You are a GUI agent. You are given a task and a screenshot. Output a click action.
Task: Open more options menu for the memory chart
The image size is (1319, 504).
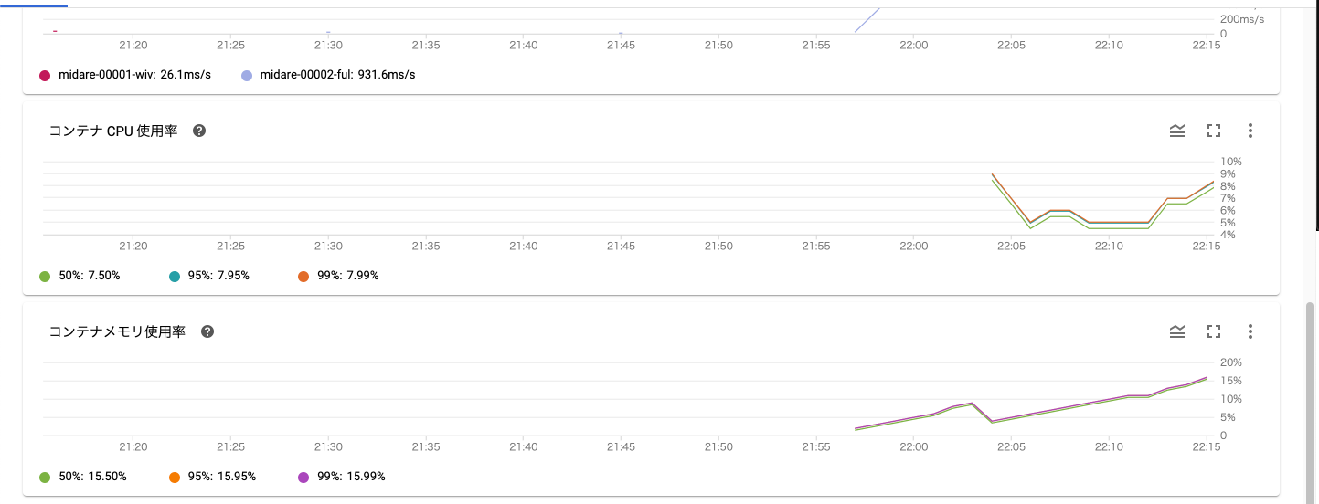tap(1250, 331)
